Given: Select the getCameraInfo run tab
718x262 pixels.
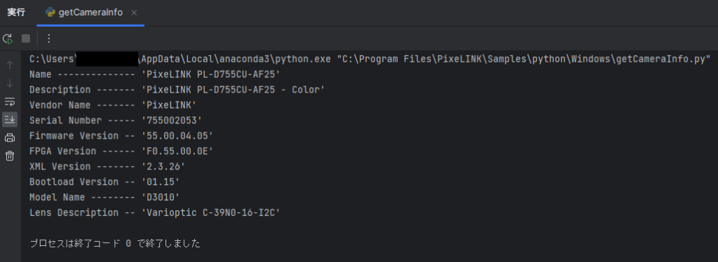Looking at the screenshot, I should [x=84, y=13].
